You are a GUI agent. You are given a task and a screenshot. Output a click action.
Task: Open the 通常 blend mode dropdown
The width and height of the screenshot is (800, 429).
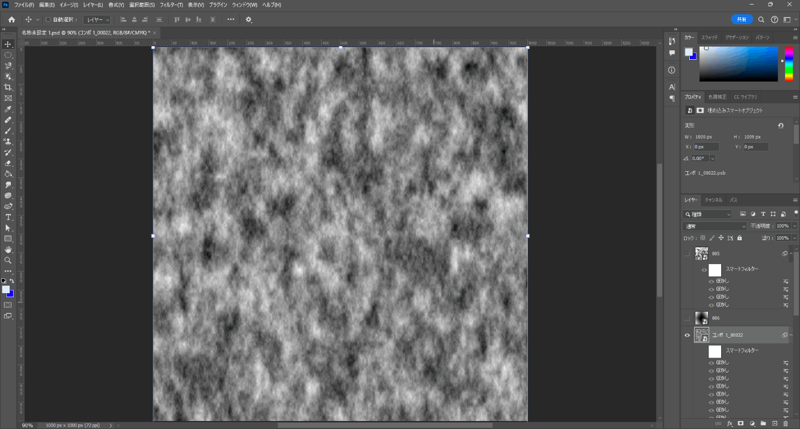point(715,226)
